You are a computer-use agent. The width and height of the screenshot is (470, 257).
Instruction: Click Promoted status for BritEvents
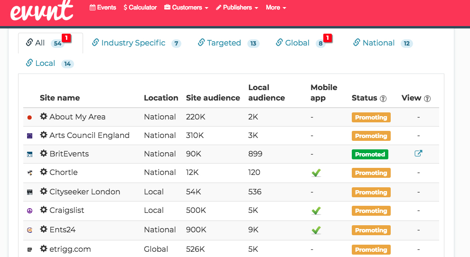tap(370, 154)
